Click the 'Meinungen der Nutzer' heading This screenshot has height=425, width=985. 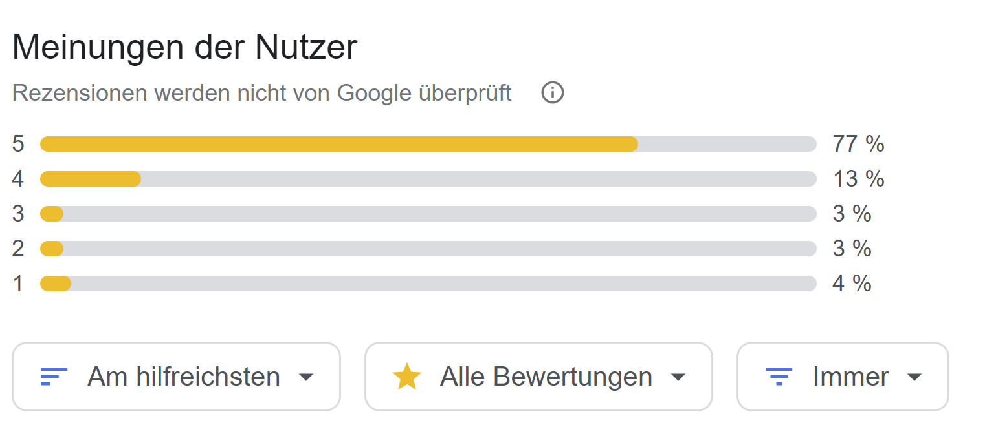[185, 45]
